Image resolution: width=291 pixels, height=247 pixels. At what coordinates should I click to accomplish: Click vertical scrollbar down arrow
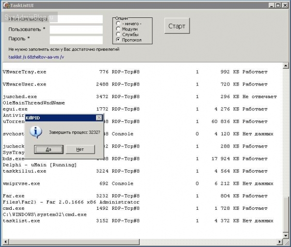click(286, 235)
